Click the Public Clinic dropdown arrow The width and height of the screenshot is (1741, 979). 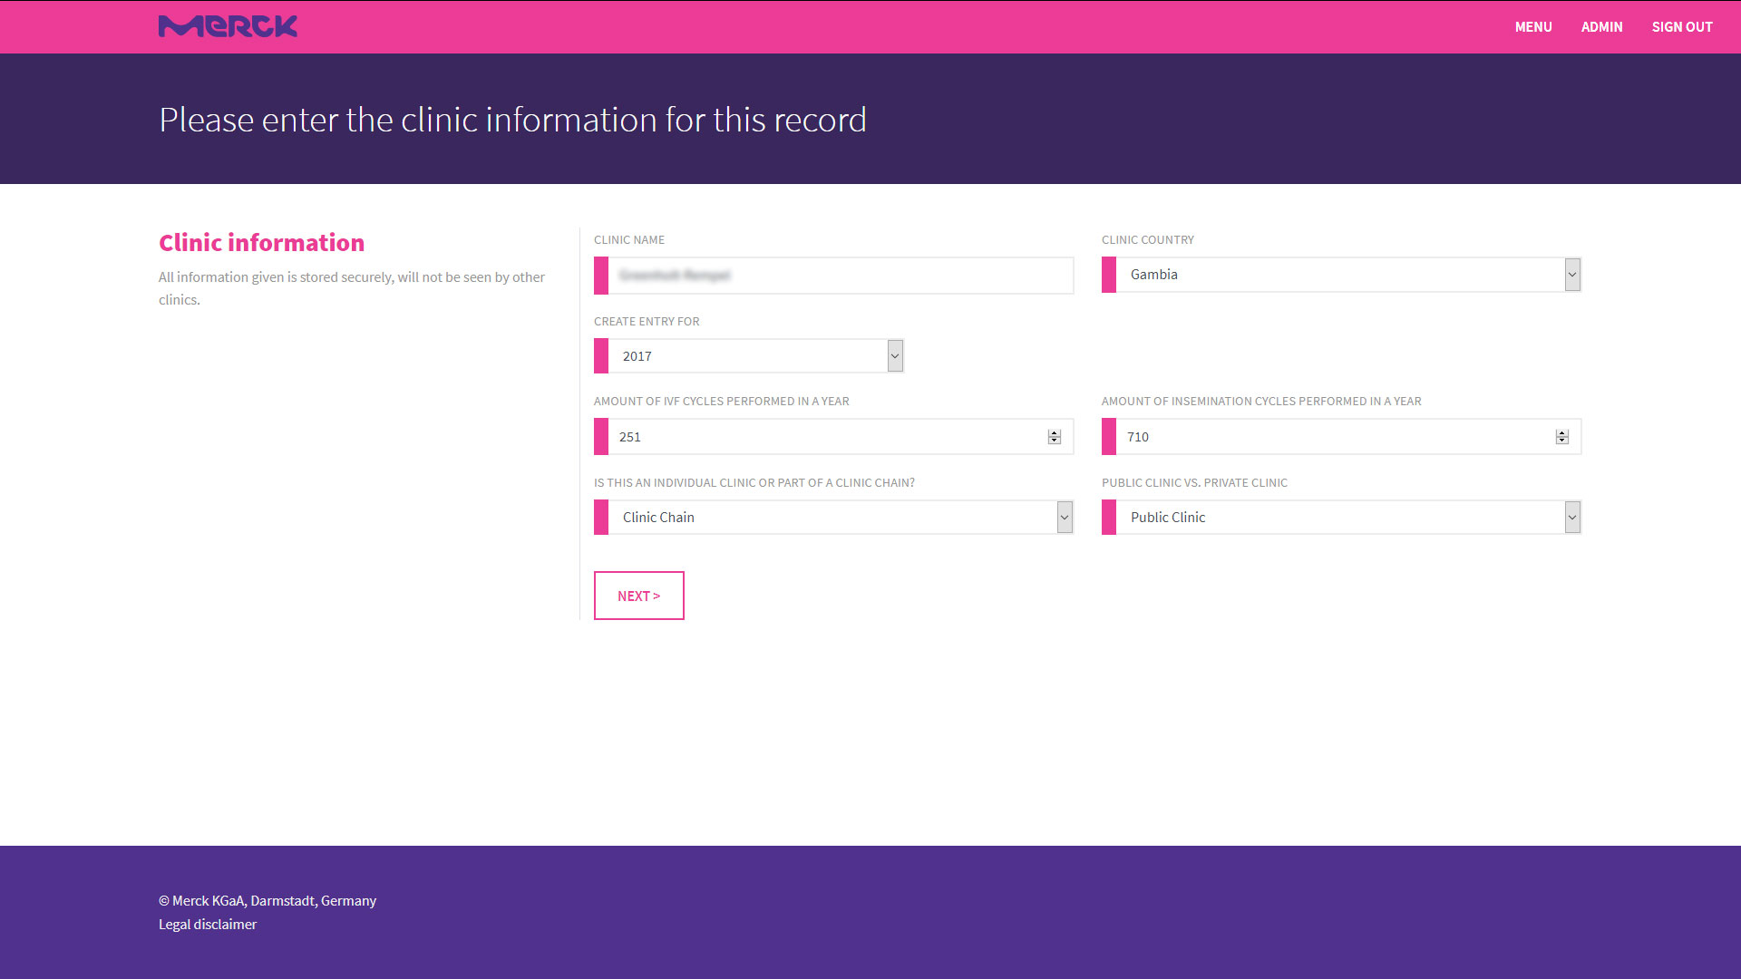coord(1571,517)
